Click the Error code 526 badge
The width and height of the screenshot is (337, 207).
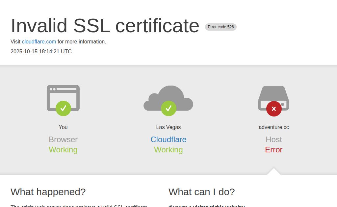(x=221, y=27)
